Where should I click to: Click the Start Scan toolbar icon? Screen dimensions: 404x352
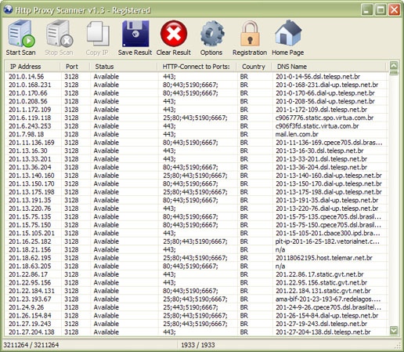21,34
